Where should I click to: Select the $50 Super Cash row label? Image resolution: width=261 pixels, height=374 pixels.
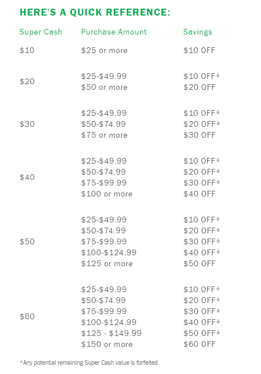(x=27, y=241)
